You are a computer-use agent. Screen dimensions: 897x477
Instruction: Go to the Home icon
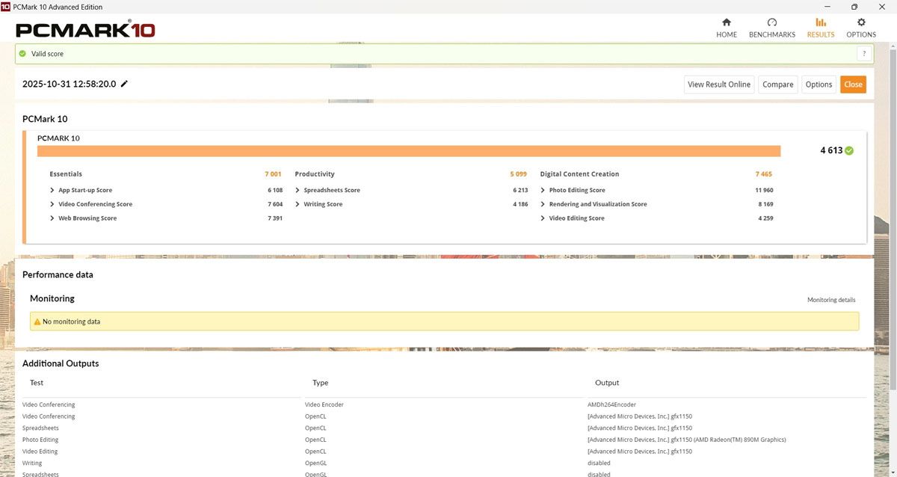click(x=726, y=22)
